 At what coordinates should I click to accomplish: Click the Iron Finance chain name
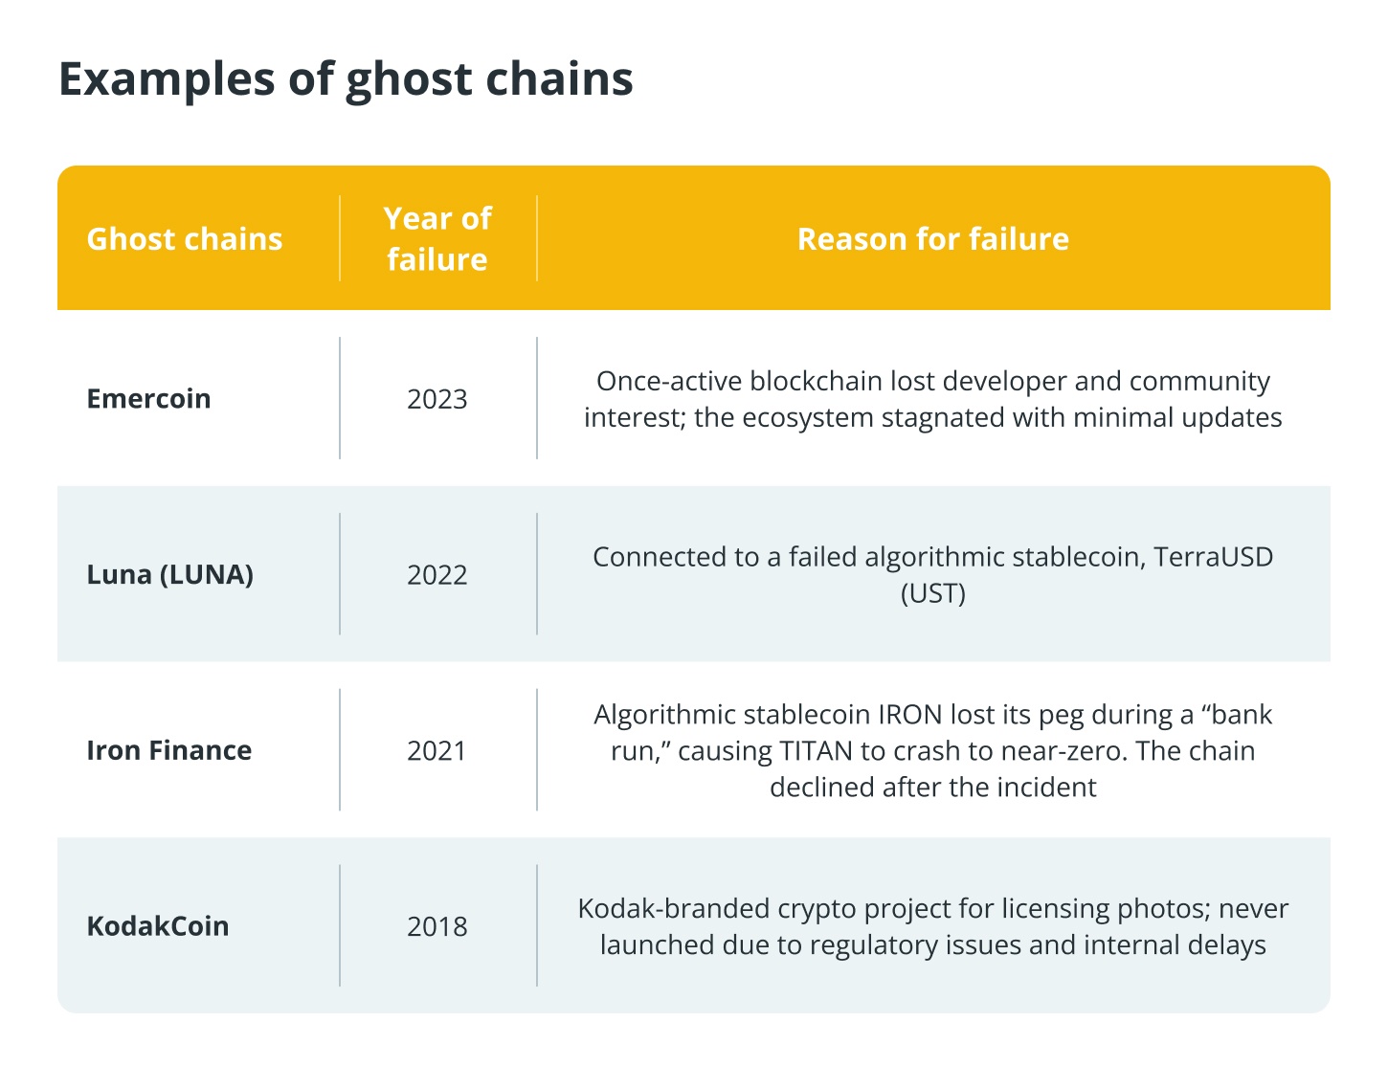[x=168, y=751]
